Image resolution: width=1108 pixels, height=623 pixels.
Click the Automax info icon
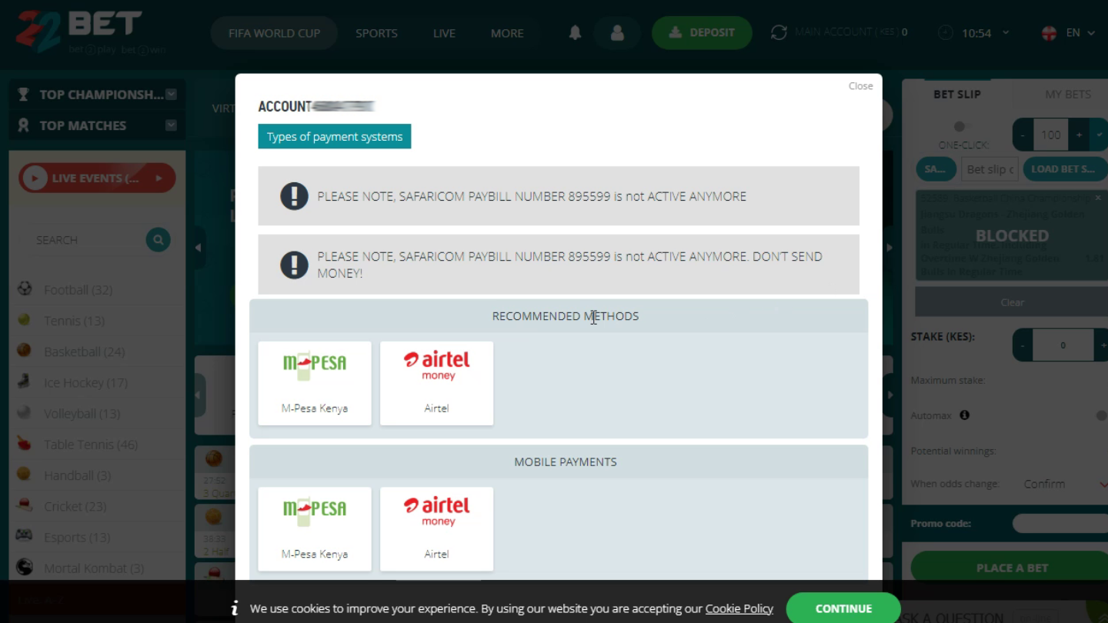[x=964, y=415]
